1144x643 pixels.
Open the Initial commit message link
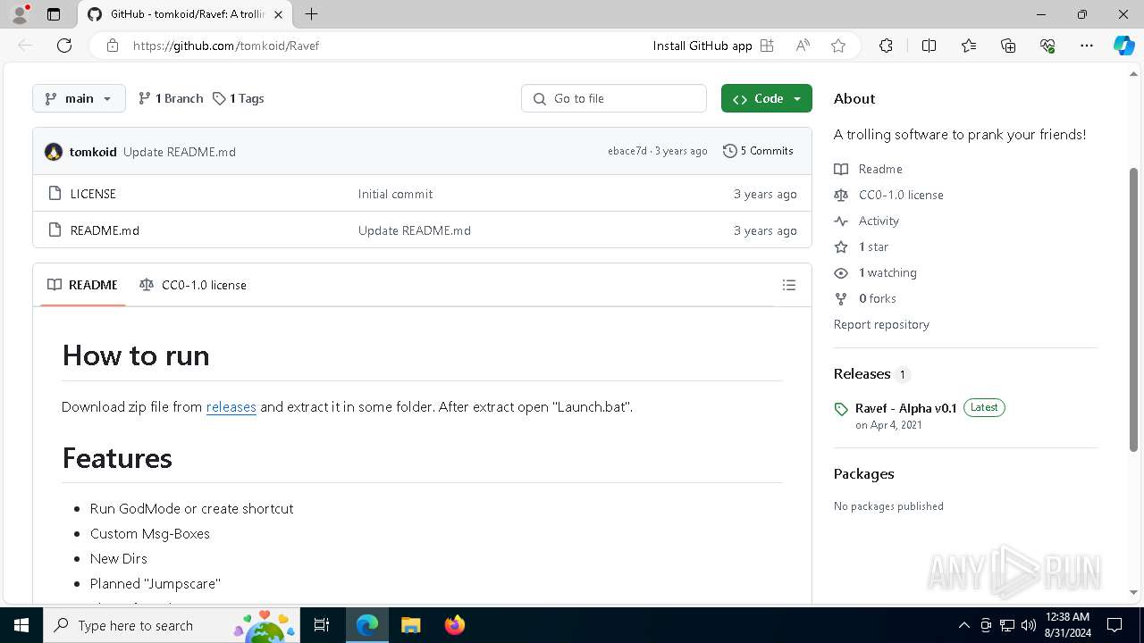pyautogui.click(x=395, y=194)
